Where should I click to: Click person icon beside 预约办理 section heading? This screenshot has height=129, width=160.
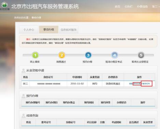(x=24, y=96)
